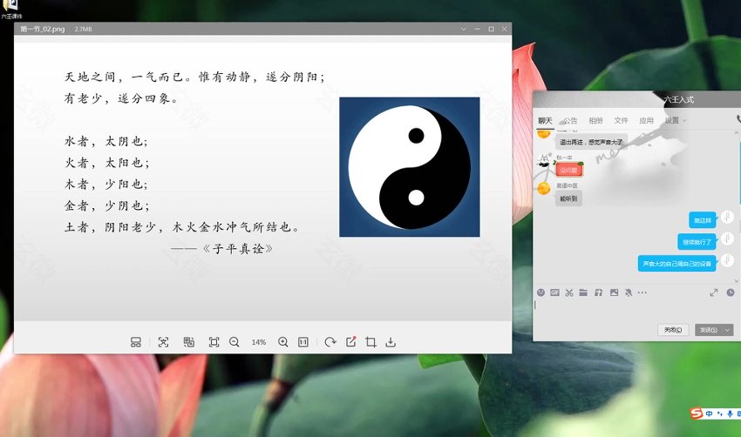Open the three-dot more options in chat toolbar
741x437 pixels.
[x=642, y=292]
